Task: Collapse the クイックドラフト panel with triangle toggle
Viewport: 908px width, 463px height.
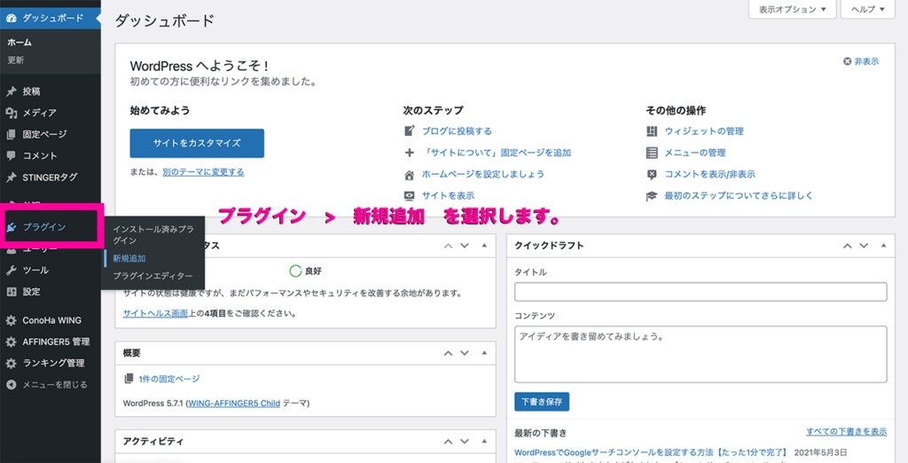Action: [x=884, y=246]
